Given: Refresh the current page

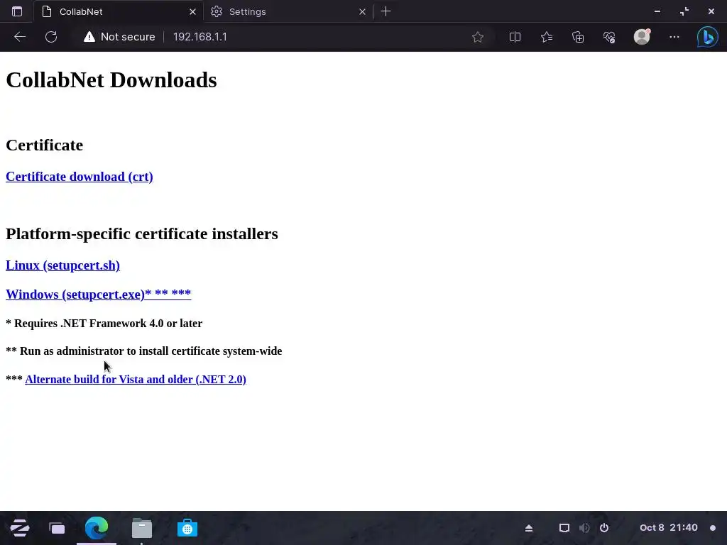Looking at the screenshot, I should coord(51,37).
